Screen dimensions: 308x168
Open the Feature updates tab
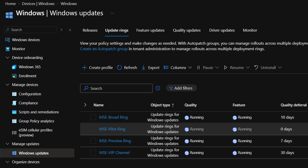pos(150,30)
